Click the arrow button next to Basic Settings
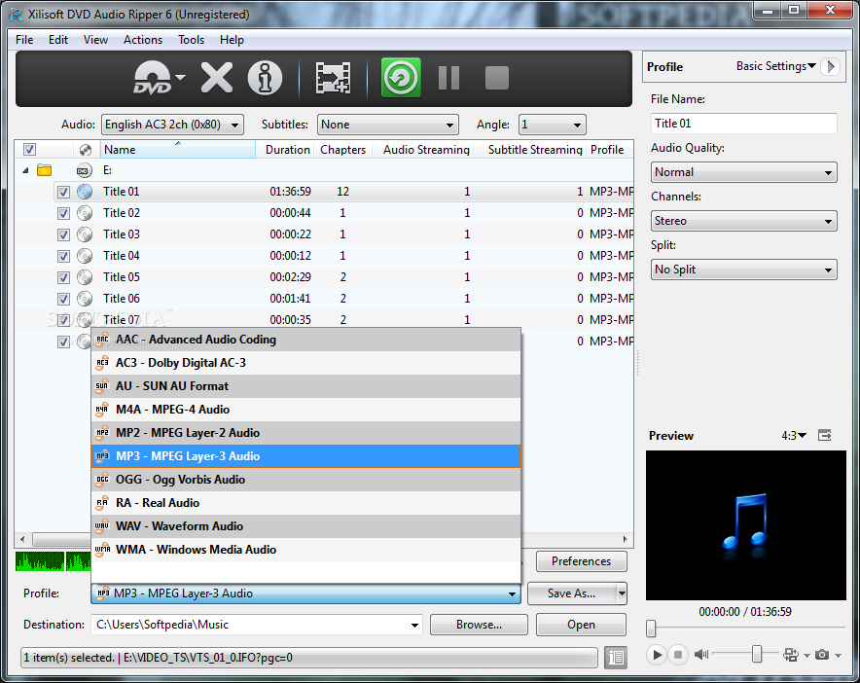This screenshot has height=683, width=860. 831,66
